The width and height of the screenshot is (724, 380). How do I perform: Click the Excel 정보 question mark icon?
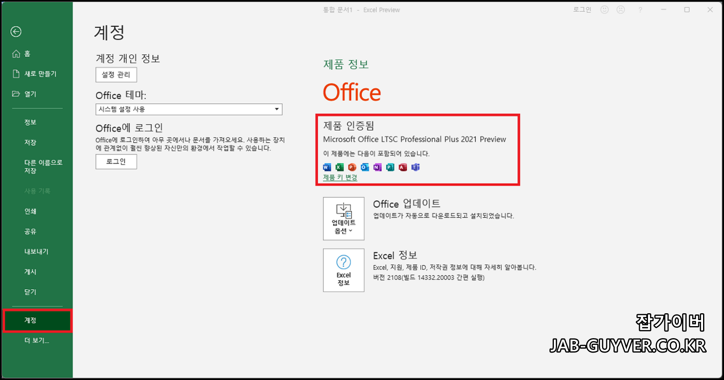pos(343,262)
